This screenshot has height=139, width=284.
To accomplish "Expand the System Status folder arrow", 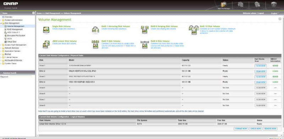I will click(x=1, y=64).
